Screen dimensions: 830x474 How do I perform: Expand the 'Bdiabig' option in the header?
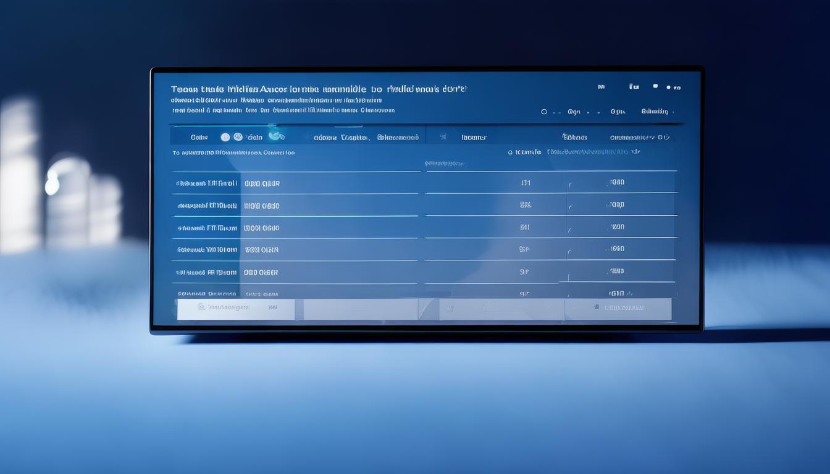[x=656, y=112]
